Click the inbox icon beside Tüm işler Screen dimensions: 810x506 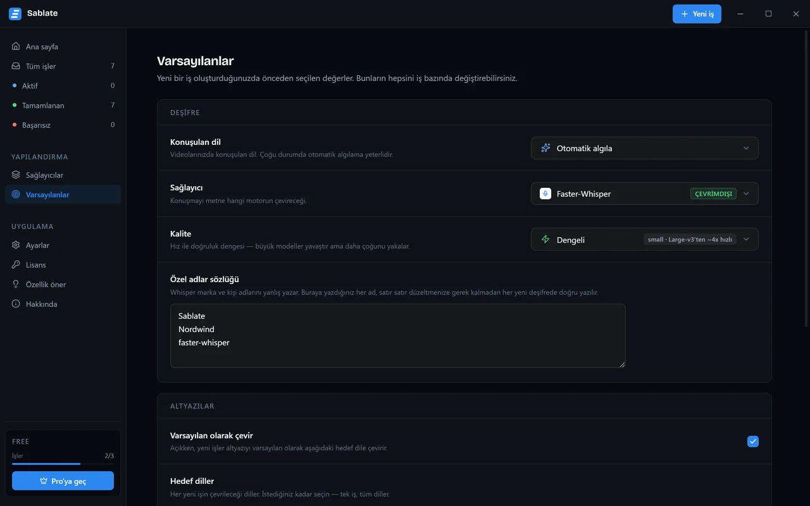[16, 66]
